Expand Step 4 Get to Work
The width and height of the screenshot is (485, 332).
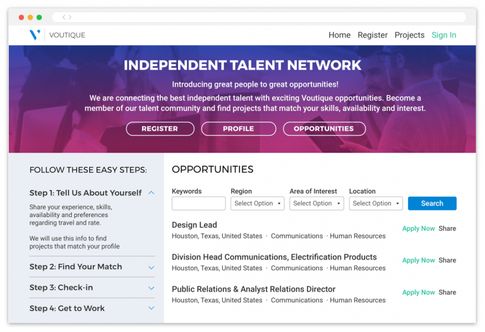click(x=151, y=309)
